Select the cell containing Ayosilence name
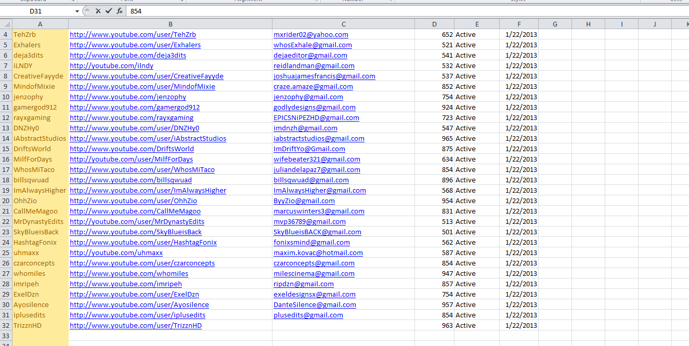 coord(41,304)
